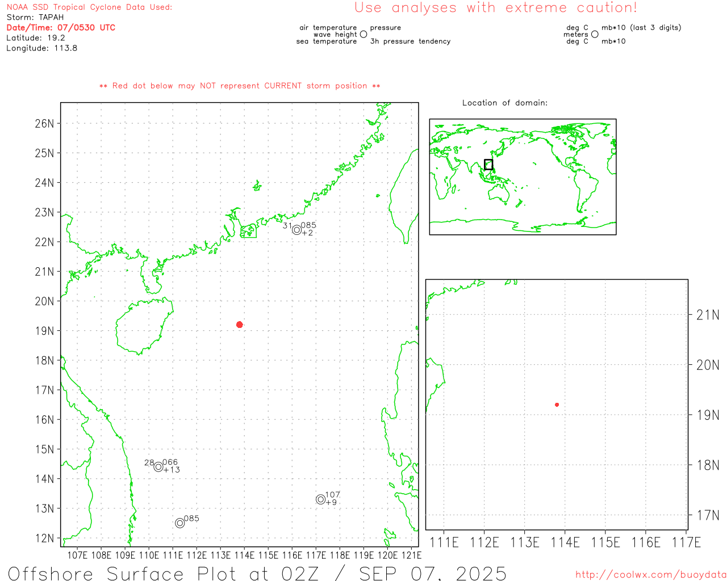Click 'Use analyses with extreme caution!' warning
The image size is (727, 581).
(496, 8)
